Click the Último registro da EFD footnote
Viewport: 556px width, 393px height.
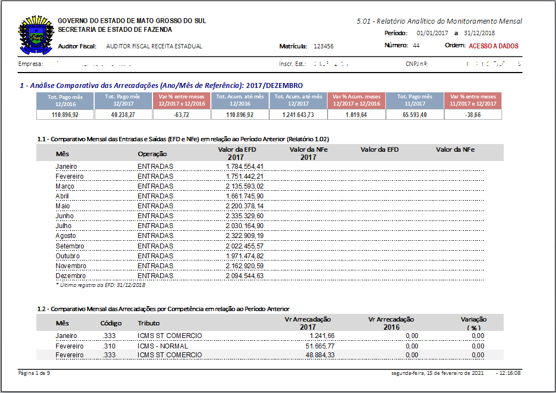pos(100,285)
